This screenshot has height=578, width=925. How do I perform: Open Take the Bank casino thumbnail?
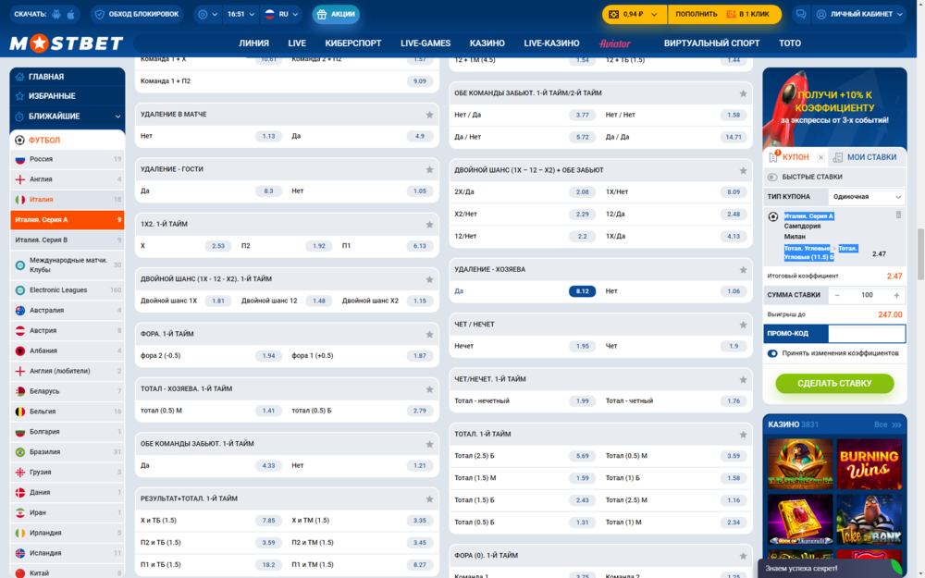869,520
